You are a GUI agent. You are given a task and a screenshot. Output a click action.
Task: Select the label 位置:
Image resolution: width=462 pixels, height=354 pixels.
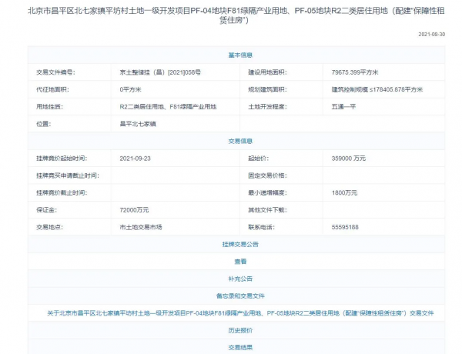(44, 124)
